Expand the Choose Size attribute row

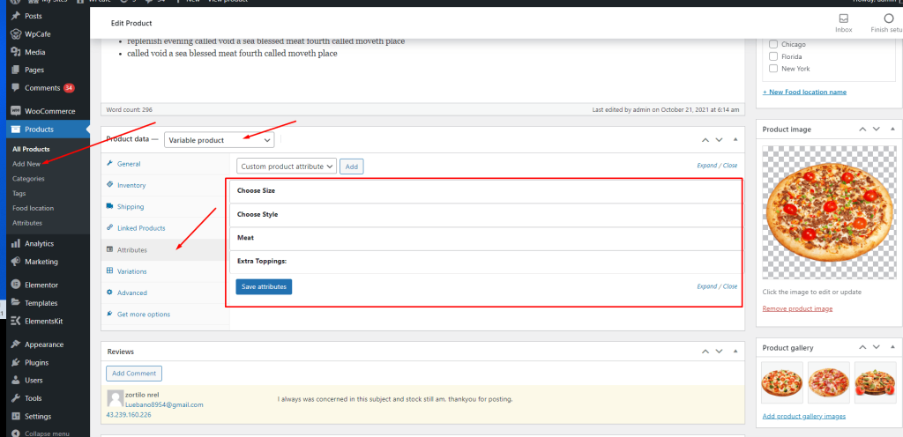486,190
